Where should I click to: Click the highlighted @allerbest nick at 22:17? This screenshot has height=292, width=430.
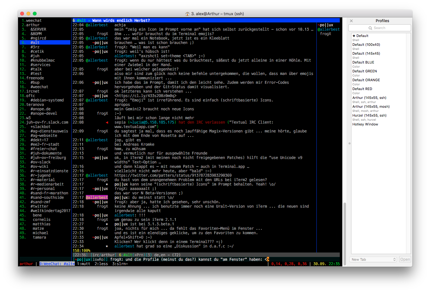[x=97, y=198]
